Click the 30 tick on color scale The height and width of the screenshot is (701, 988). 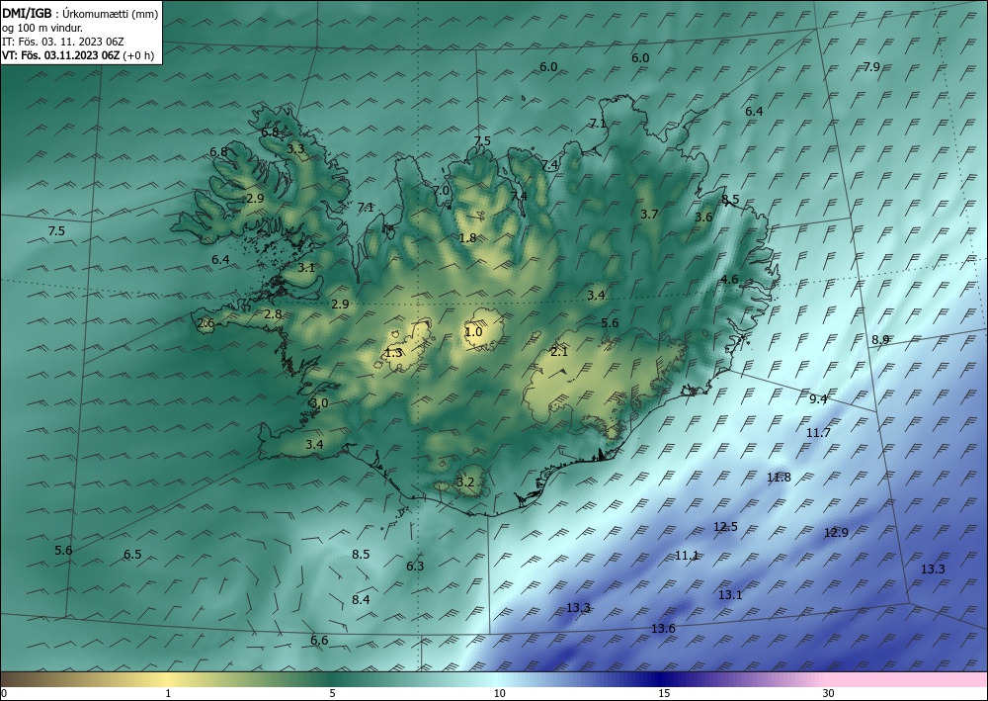(829, 693)
